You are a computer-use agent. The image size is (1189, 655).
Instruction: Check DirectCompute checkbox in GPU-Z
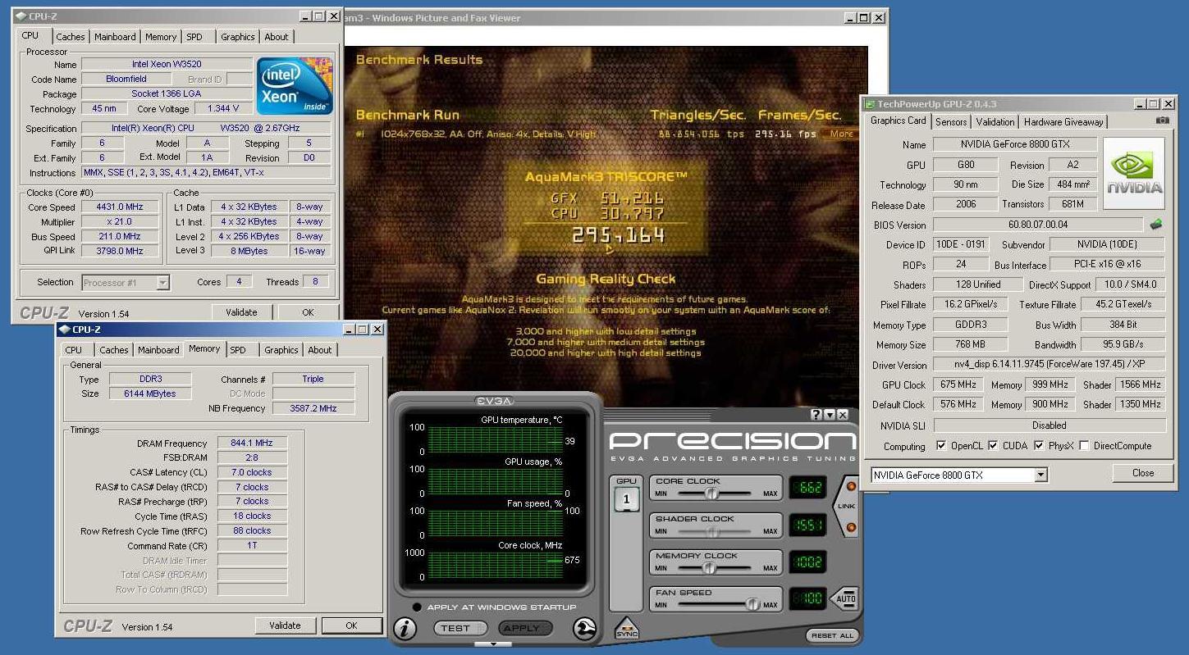(x=1084, y=446)
